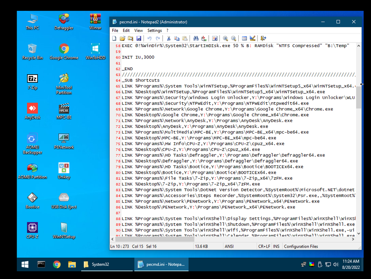Click the AOMEI Partition desktop icon
Image resolution: width=371 pixels, height=279 pixels.
coord(32,171)
